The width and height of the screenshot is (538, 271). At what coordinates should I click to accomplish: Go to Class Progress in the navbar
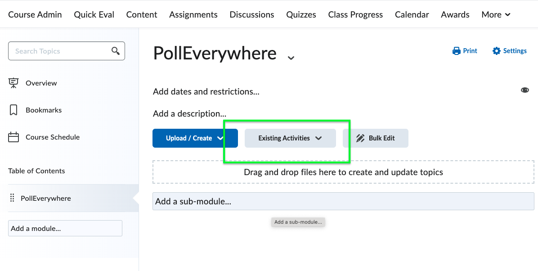(355, 14)
